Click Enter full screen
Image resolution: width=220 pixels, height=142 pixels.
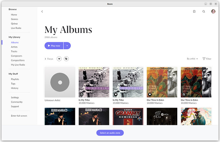tap(19, 116)
